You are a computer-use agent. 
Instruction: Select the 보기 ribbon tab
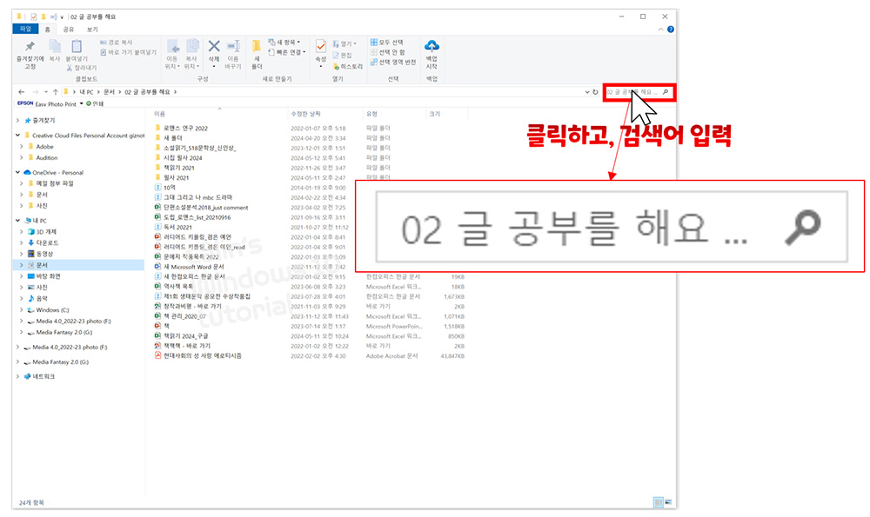[x=92, y=30]
